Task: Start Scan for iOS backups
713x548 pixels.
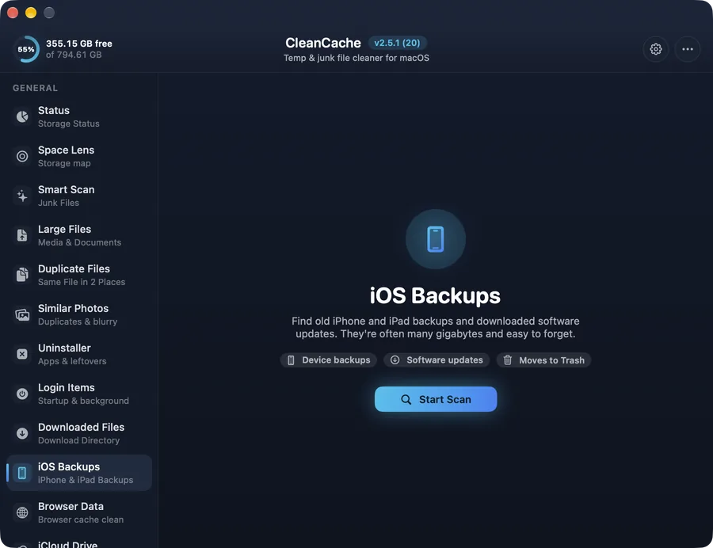Action: (x=436, y=399)
